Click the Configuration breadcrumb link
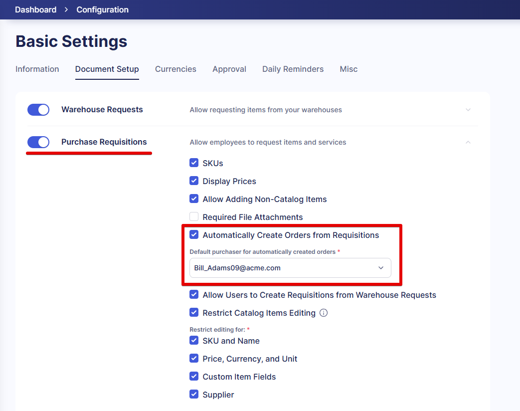Screen dimensions: 520x411 pyautogui.click(x=102, y=9)
